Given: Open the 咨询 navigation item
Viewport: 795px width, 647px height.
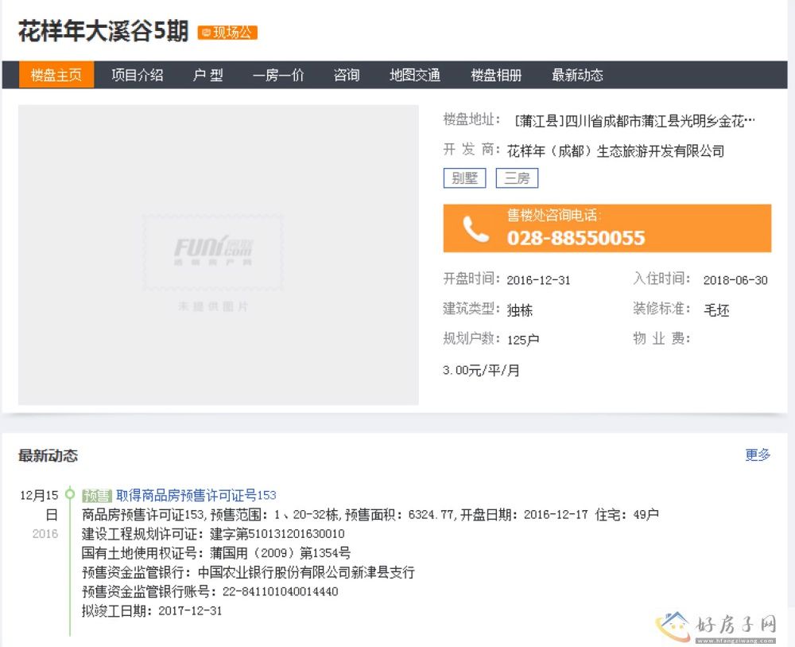Looking at the screenshot, I should point(346,76).
